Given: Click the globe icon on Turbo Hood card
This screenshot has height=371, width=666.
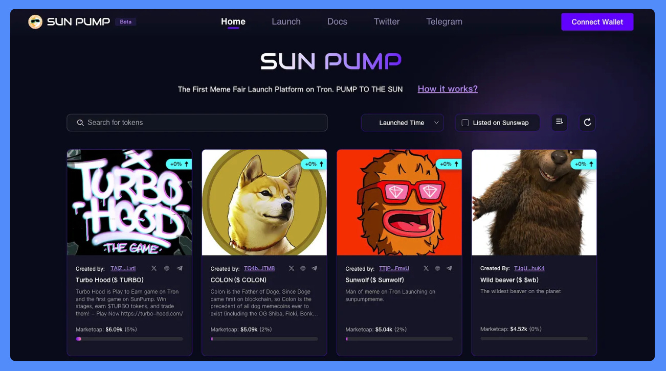Looking at the screenshot, I should (167, 268).
